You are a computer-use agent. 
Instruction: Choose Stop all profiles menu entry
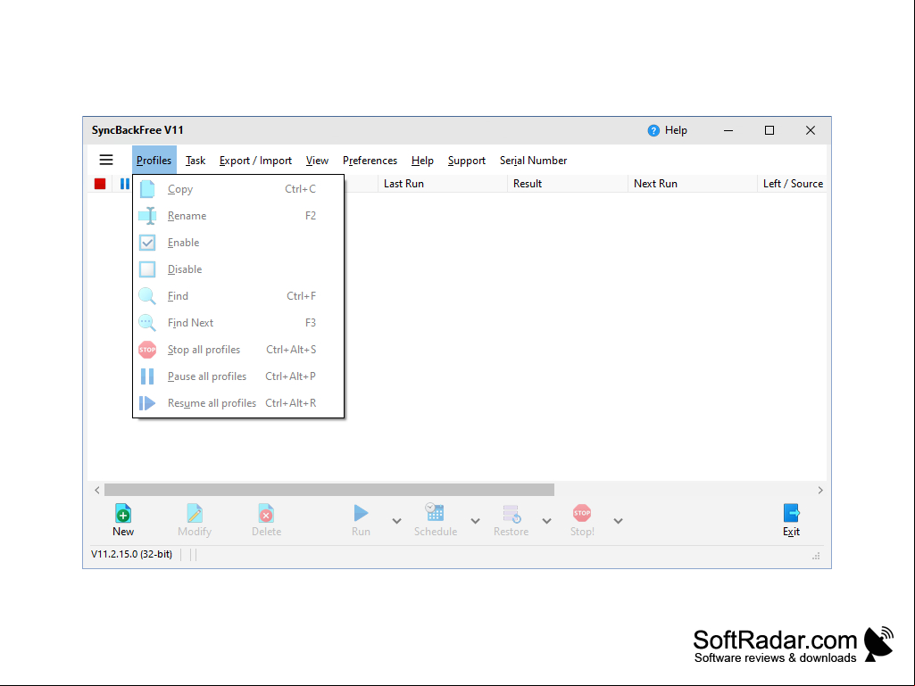point(238,350)
